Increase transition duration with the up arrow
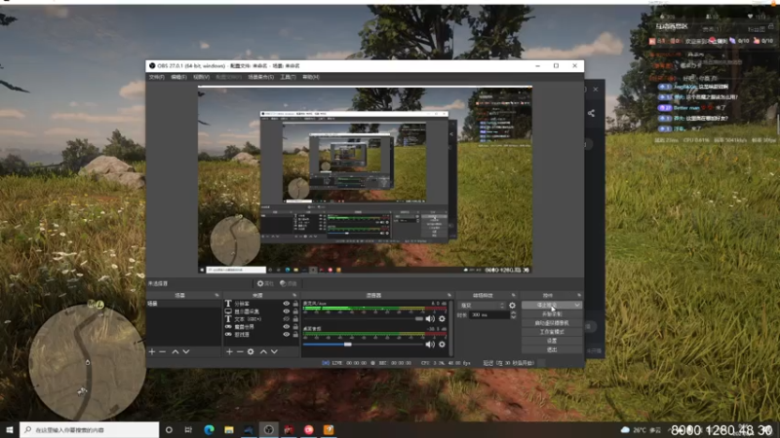 514,312
